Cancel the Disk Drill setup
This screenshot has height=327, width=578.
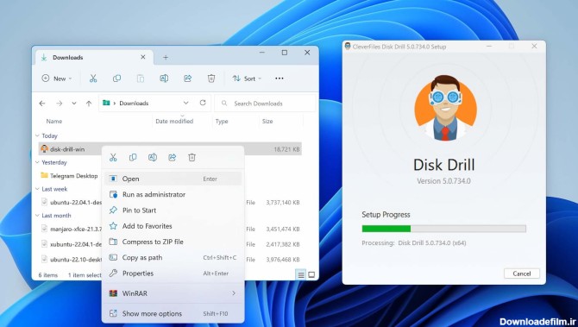click(x=522, y=274)
